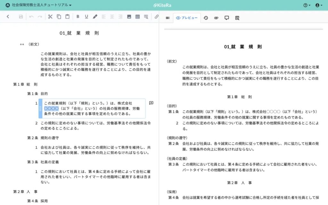Grab the drag handle of selected paragraph
328x205 pixels.
point(40,109)
